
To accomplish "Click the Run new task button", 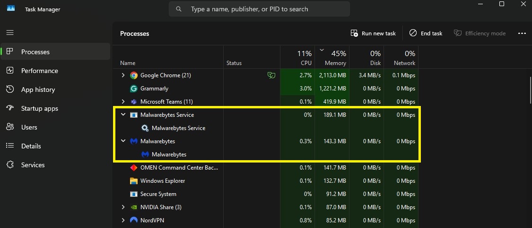I will (x=373, y=33).
